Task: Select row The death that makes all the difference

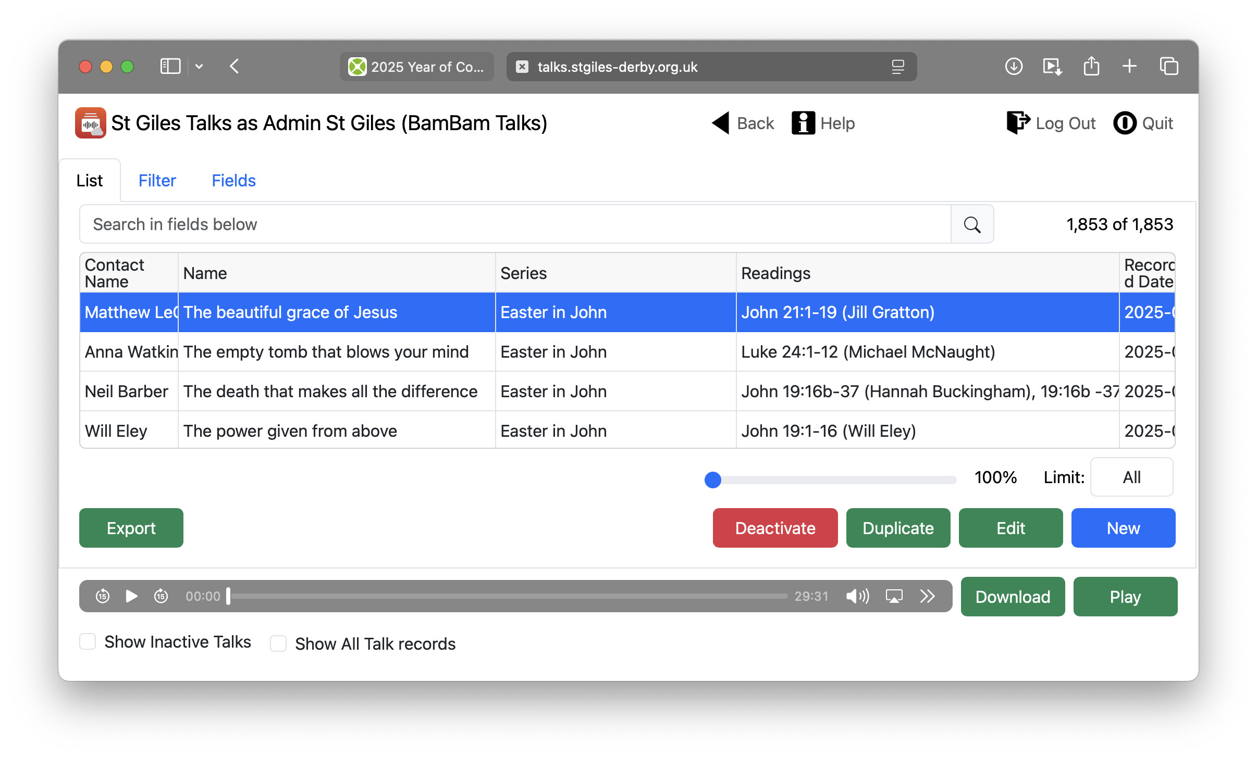Action: click(x=627, y=391)
